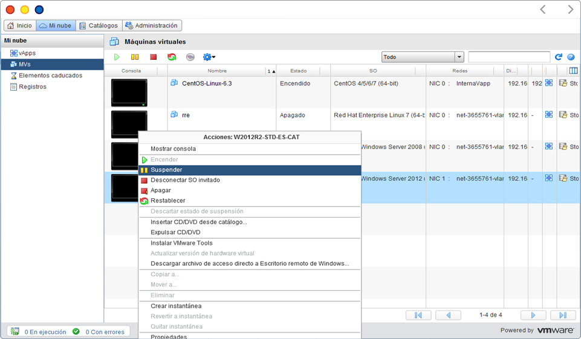This screenshot has width=581, height=339.
Task: Select Suspender in the context menu
Action: 166,170
